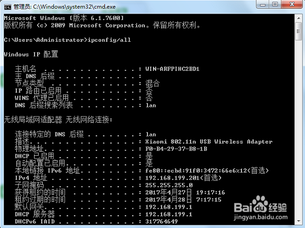Click the Xiaomi 802.11n USB Wireless Adapter text
Image resolution: width=305 pixels, height=228 pixels.
209,141
